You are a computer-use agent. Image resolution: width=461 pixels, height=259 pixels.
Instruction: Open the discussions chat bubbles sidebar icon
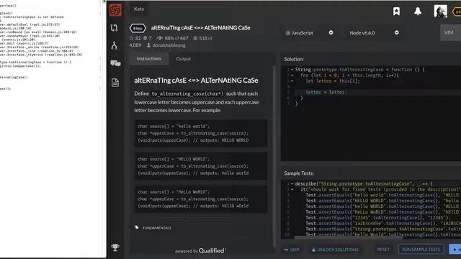tap(115, 63)
